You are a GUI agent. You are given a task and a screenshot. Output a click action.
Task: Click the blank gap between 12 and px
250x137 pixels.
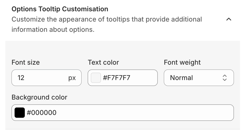point(46,78)
